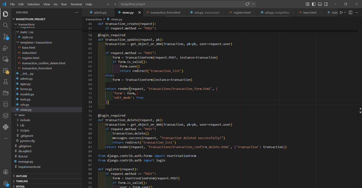Open Run and Debug view

(x=6, y=48)
